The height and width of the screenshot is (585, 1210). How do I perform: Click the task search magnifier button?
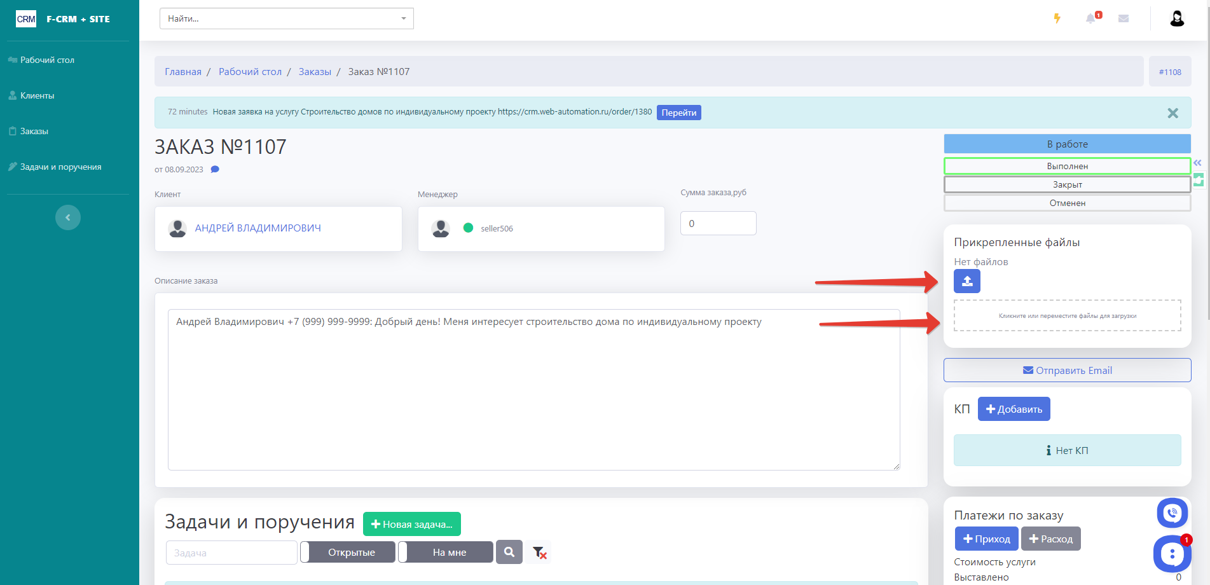[x=509, y=552]
